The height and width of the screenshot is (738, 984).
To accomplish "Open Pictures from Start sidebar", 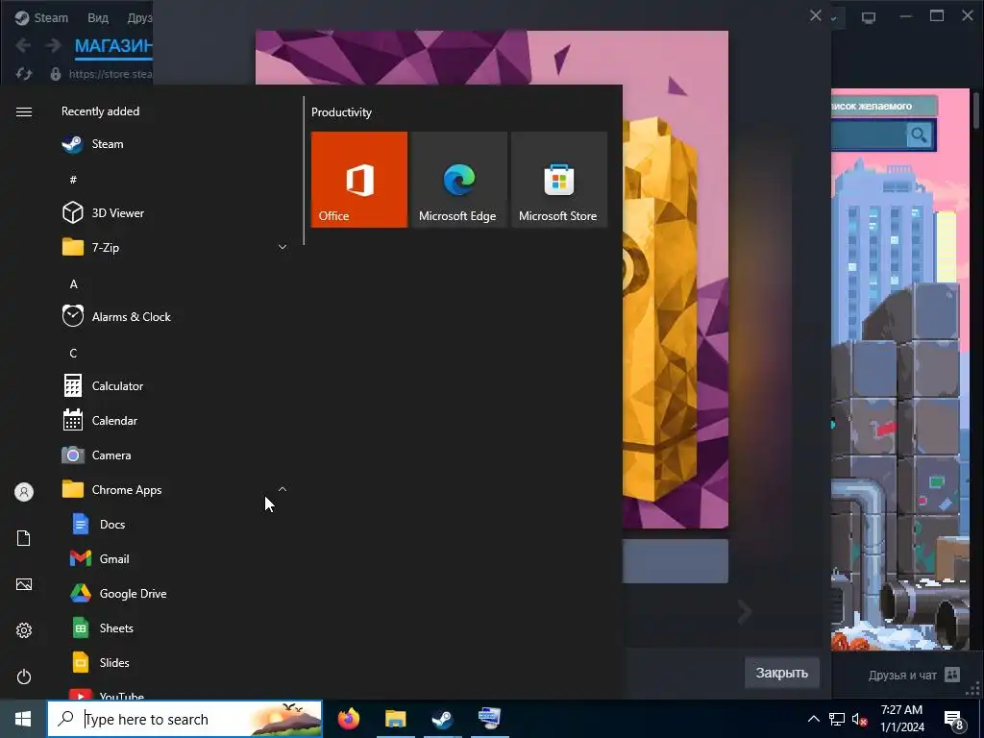I will click(x=24, y=584).
